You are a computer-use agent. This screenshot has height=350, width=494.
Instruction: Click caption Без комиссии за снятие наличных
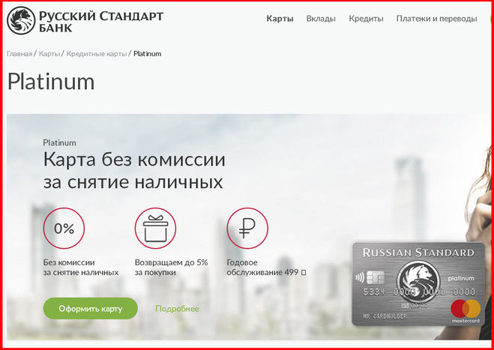click(81, 268)
